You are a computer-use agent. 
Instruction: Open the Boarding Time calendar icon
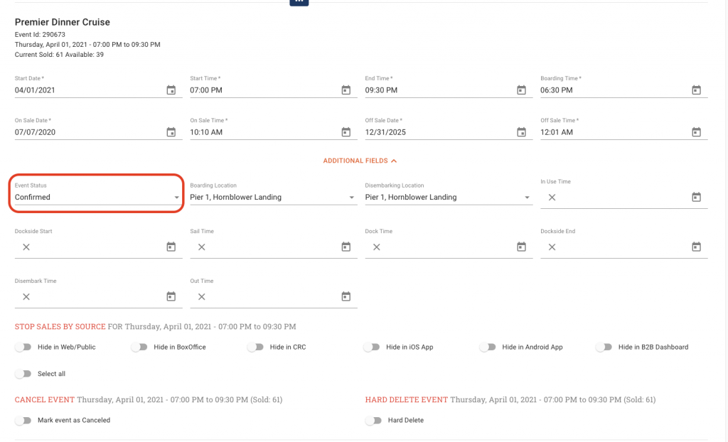click(x=696, y=90)
